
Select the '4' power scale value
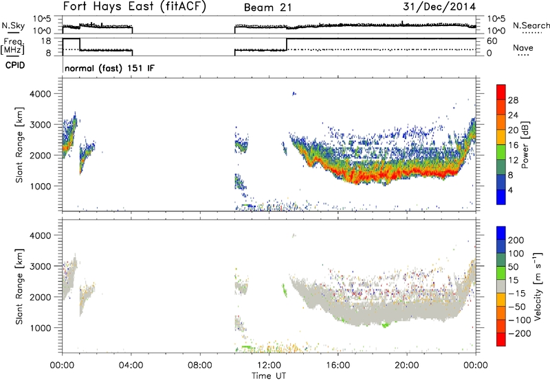point(510,190)
